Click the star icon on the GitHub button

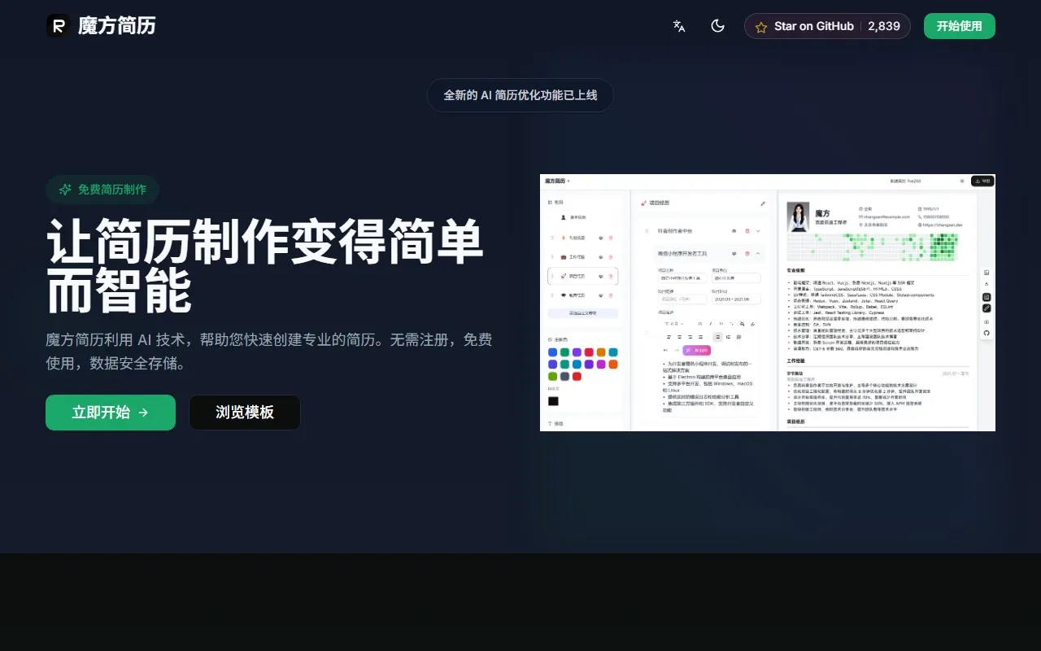pyautogui.click(x=761, y=27)
